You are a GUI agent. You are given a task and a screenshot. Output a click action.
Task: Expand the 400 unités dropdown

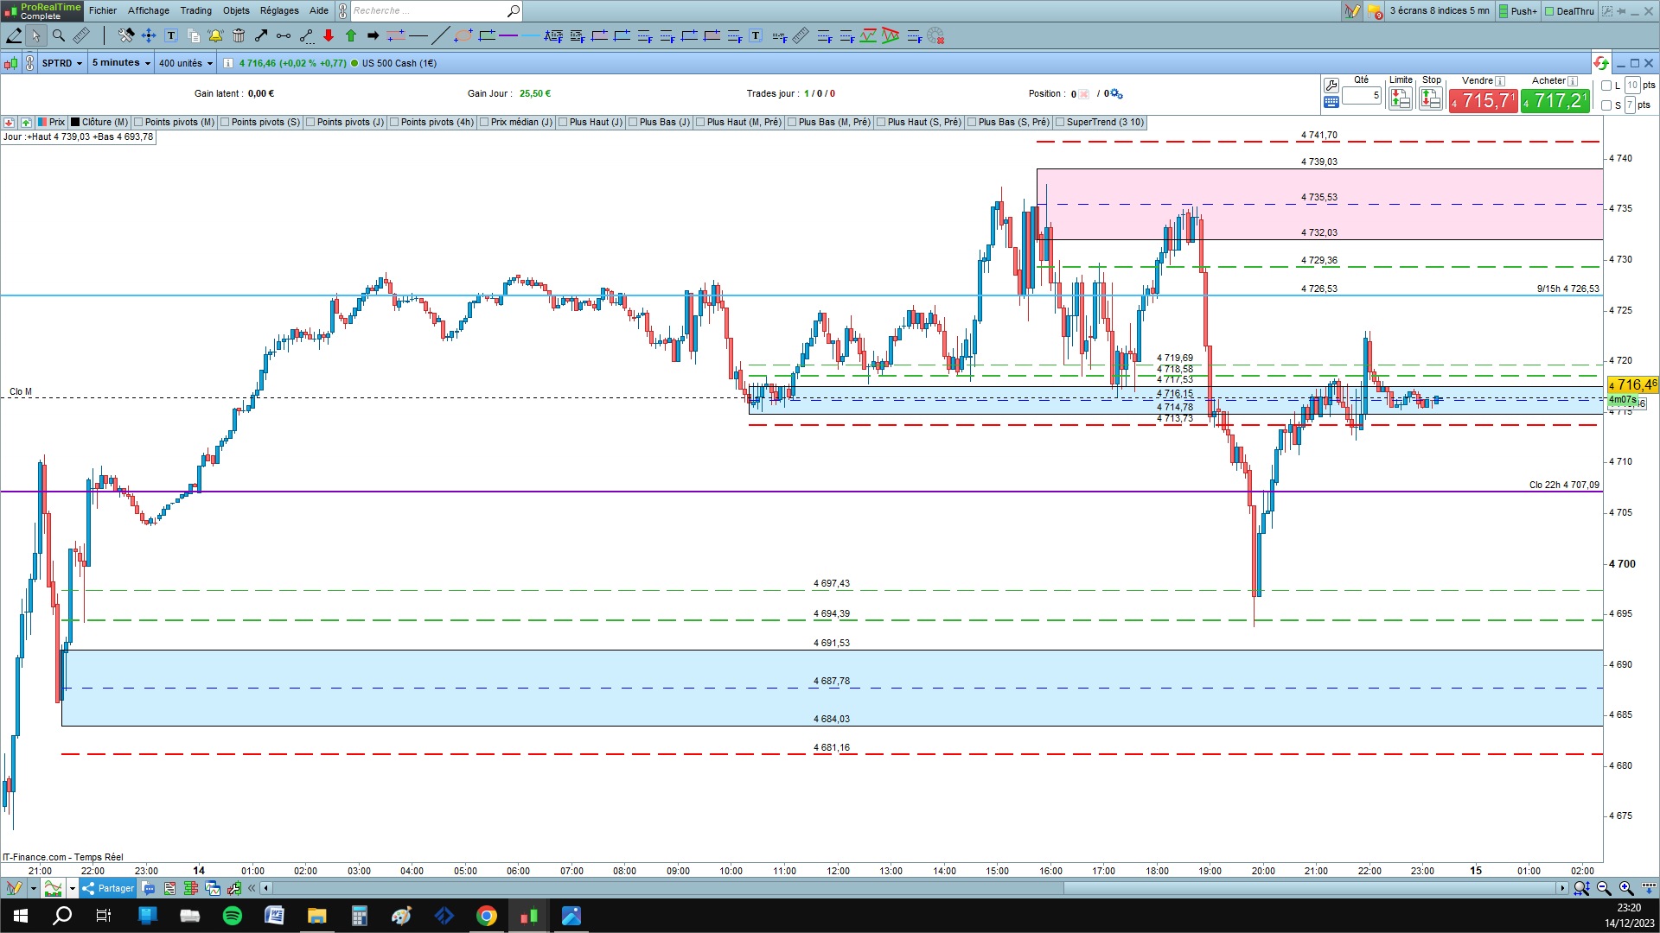[x=185, y=63]
